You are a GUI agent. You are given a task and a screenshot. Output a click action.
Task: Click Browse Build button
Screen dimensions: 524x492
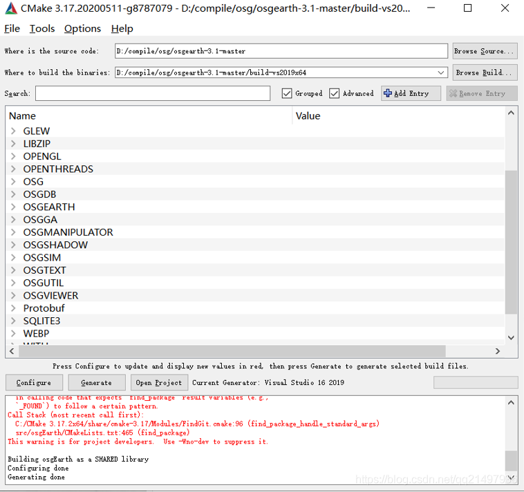485,73
